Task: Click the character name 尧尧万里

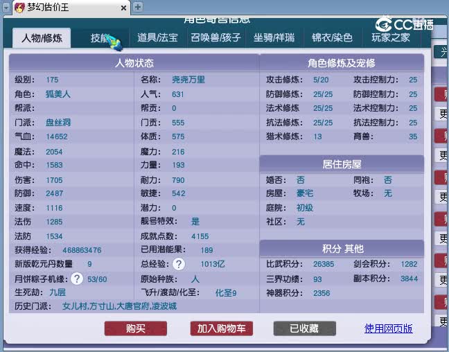Action: [x=188, y=80]
